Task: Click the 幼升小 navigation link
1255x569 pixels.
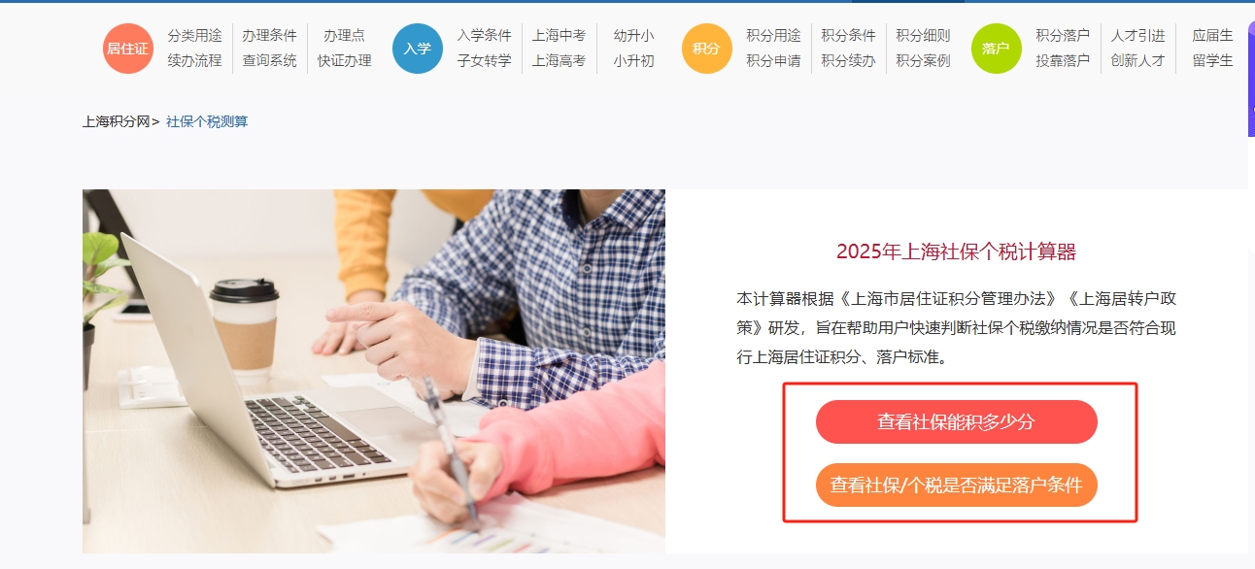Action: pyautogui.click(x=633, y=36)
